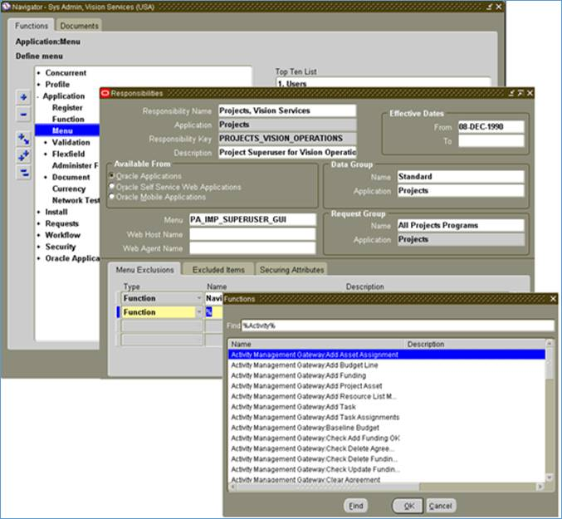Click the Web Host Name field
This screenshot has width=562, height=519.
click(x=252, y=234)
